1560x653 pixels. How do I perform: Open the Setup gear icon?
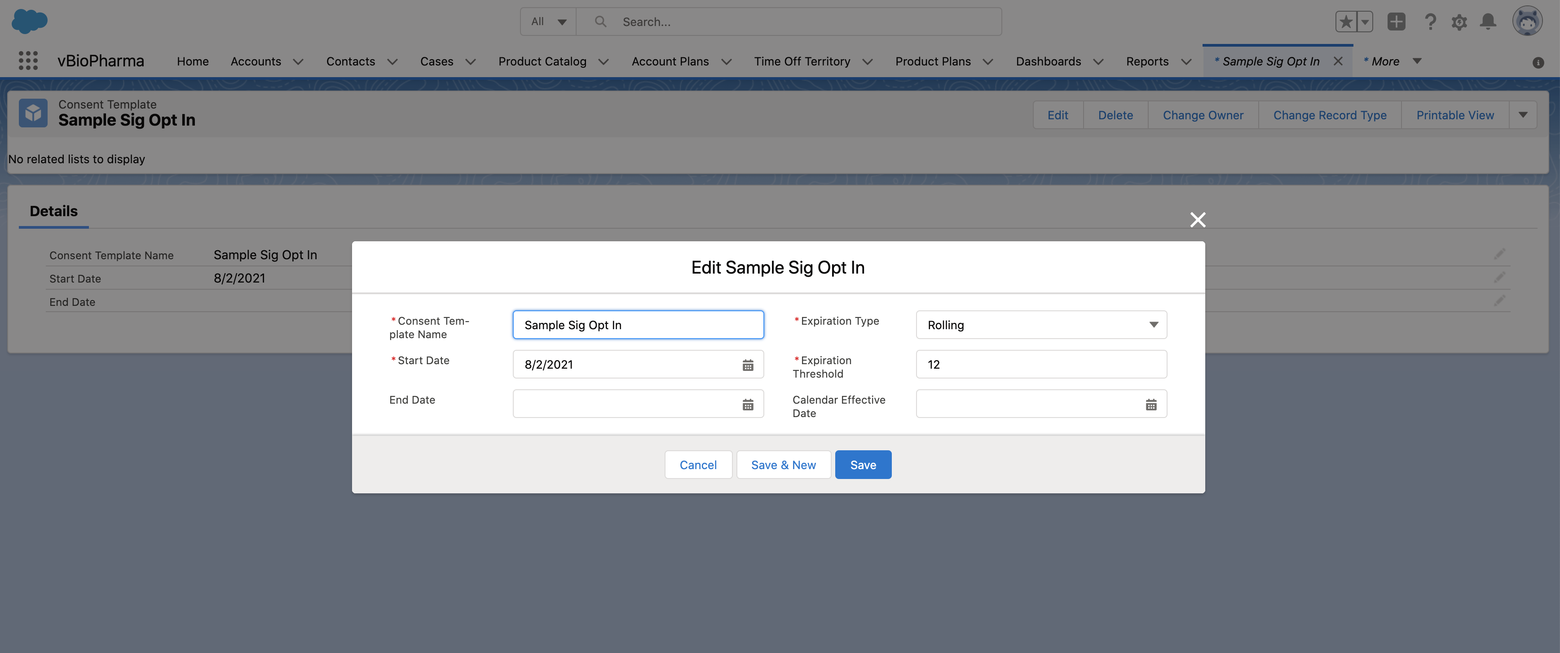tap(1459, 22)
